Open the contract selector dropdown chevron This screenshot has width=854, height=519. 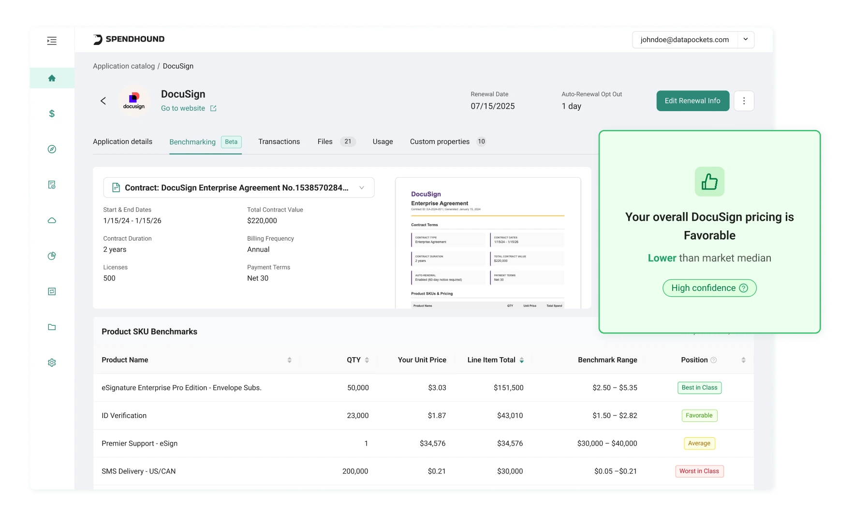(x=362, y=187)
